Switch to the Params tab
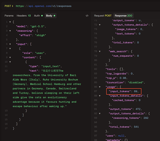 (x=9, y=16)
